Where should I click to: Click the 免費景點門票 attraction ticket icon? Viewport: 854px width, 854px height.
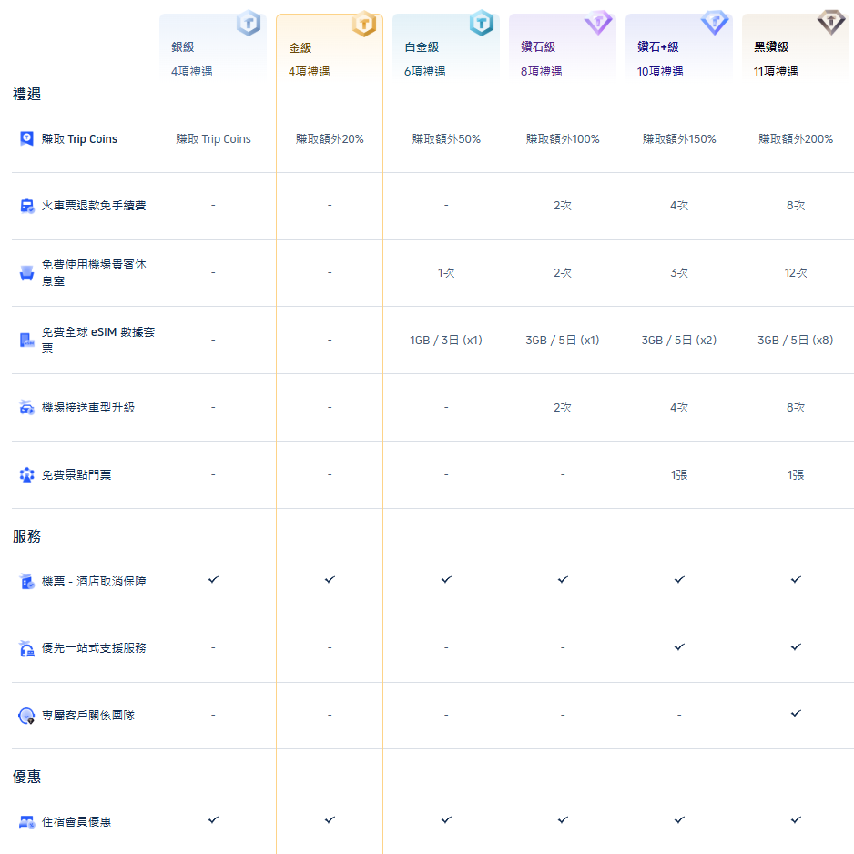(26, 474)
